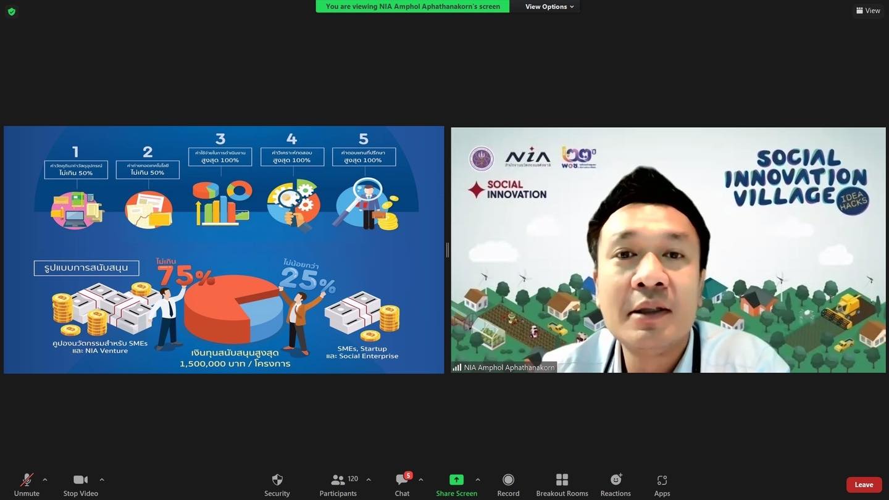Click the green Share Screen button
Viewport: 889px width, 500px height.
pos(456,485)
